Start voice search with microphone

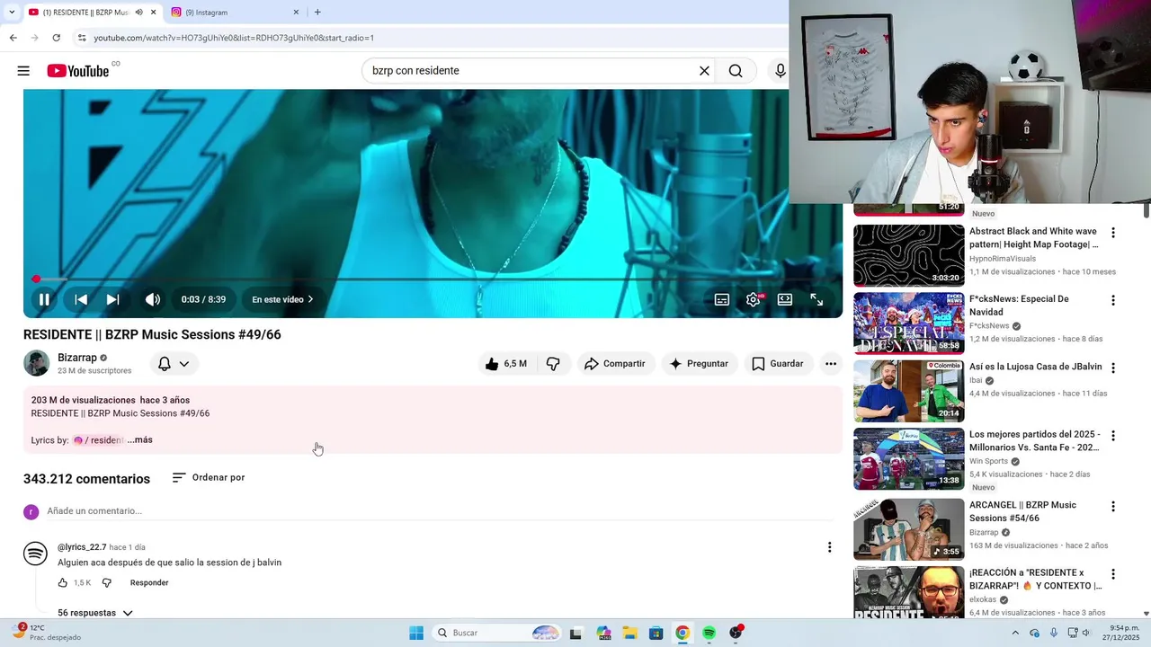[x=780, y=71]
